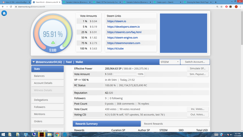
Task: Open the developers.steem.io link
Action: (123, 27)
